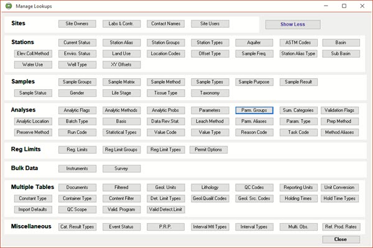The image size is (373, 248).
Task: Open Land Use lookup
Action: coord(122,54)
